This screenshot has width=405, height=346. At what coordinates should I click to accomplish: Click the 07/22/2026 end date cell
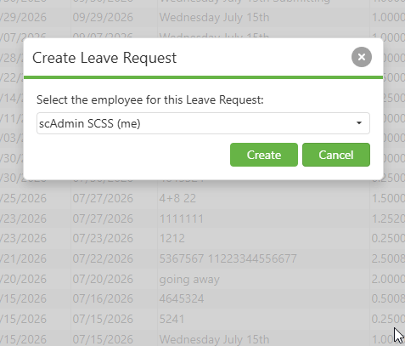point(103,258)
